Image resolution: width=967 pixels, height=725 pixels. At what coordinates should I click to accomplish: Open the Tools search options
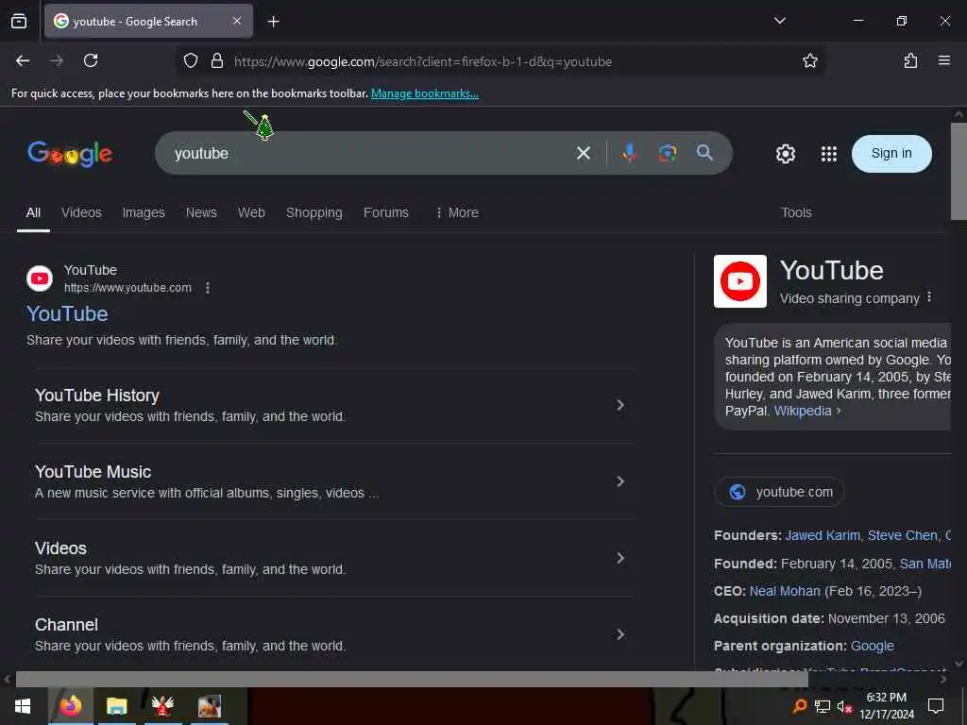[796, 212]
